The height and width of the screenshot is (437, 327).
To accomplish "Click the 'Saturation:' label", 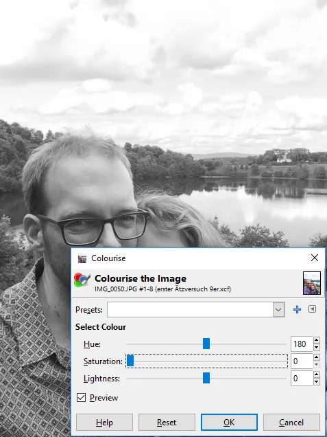I will pyautogui.click(x=103, y=361).
